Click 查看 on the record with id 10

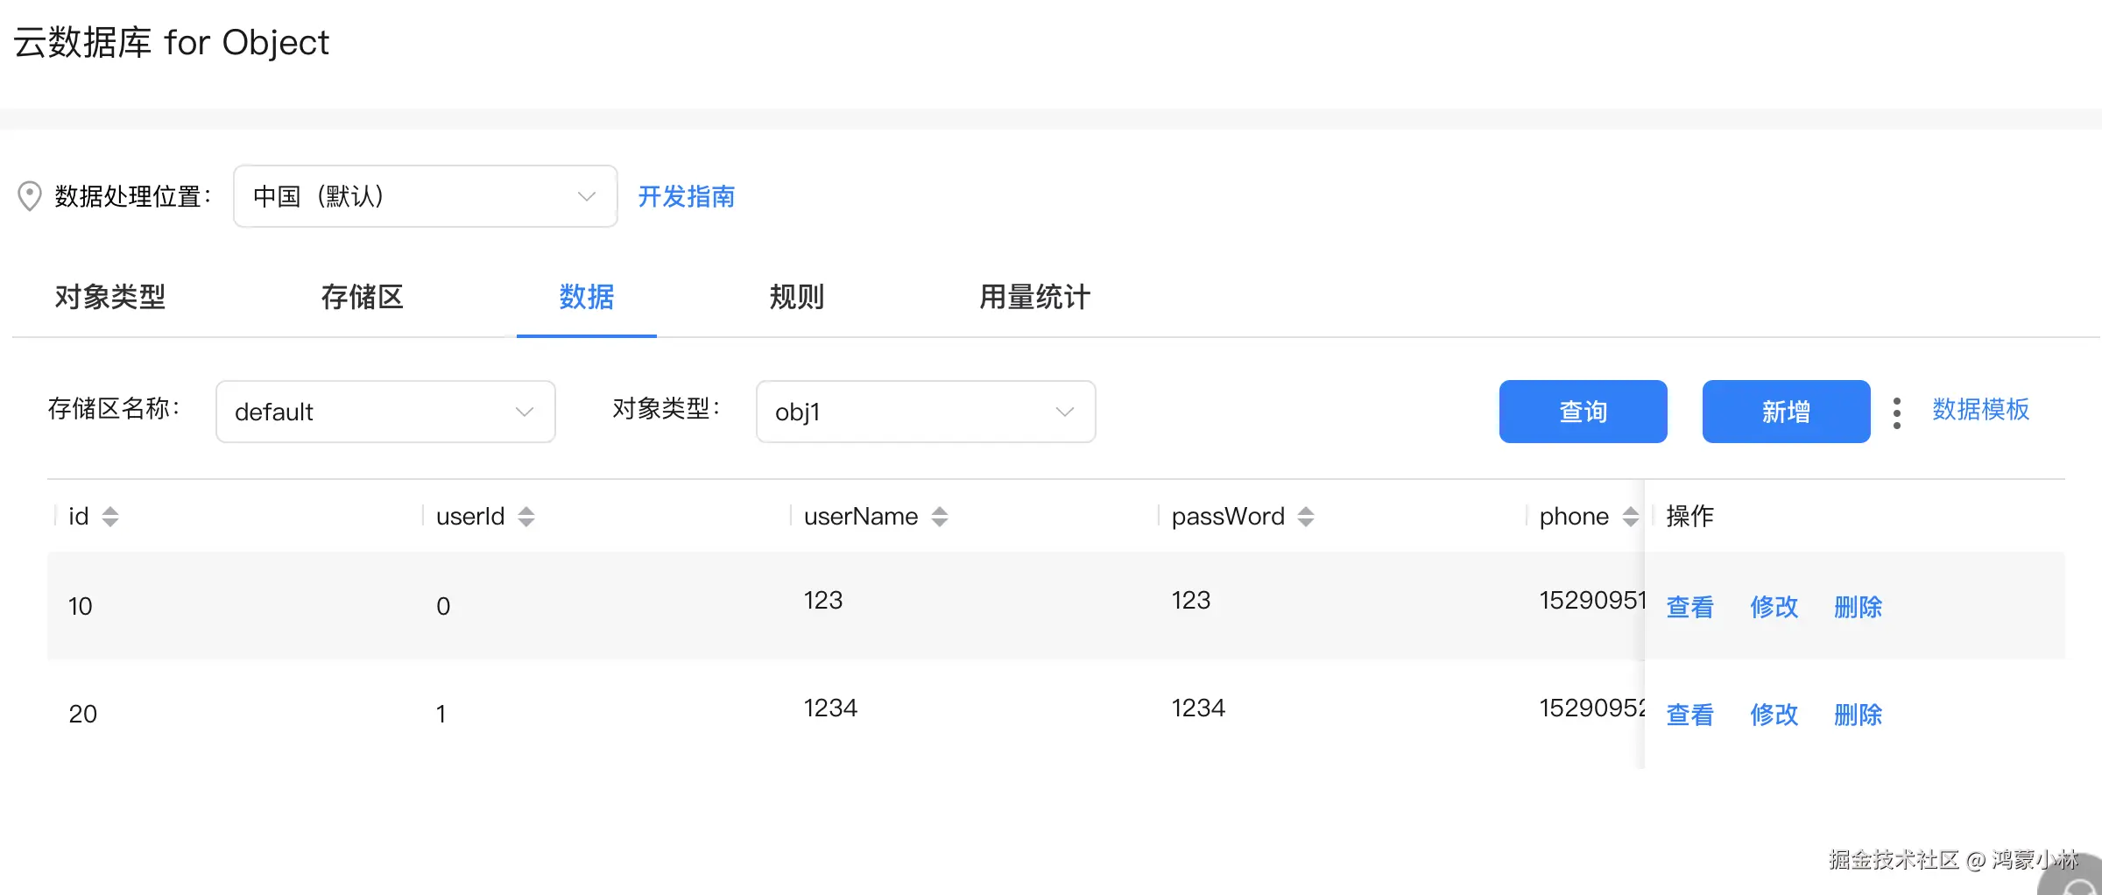click(x=1689, y=606)
